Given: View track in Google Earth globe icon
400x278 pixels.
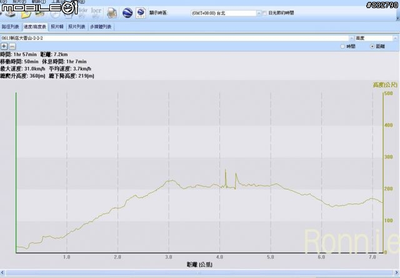Looking at the screenshot, I should coord(127,13).
